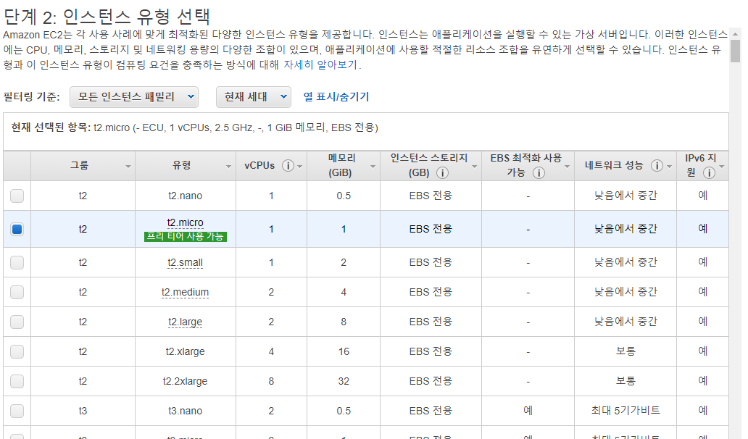Click the t2.nano type cell
Viewport: 748px width, 439px height.
[x=185, y=196]
